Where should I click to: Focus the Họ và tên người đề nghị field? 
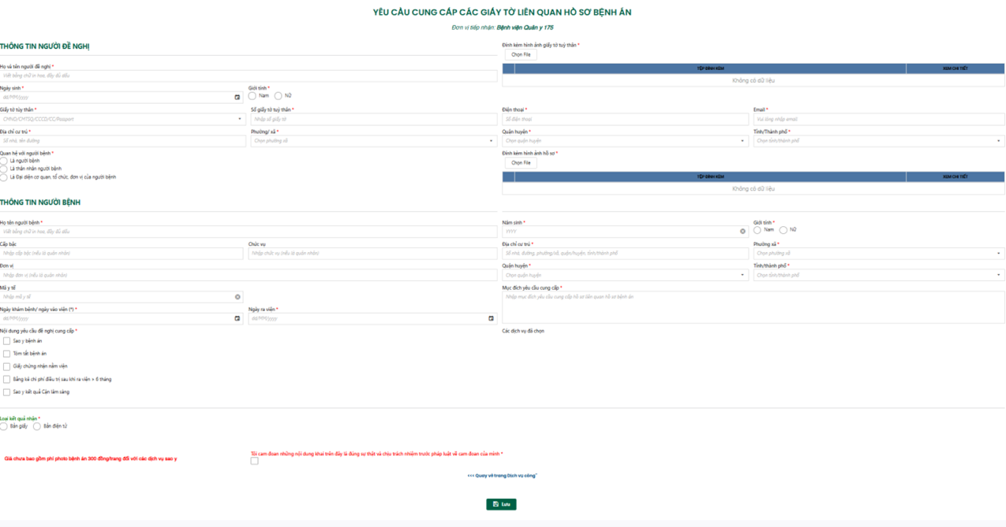[249, 76]
